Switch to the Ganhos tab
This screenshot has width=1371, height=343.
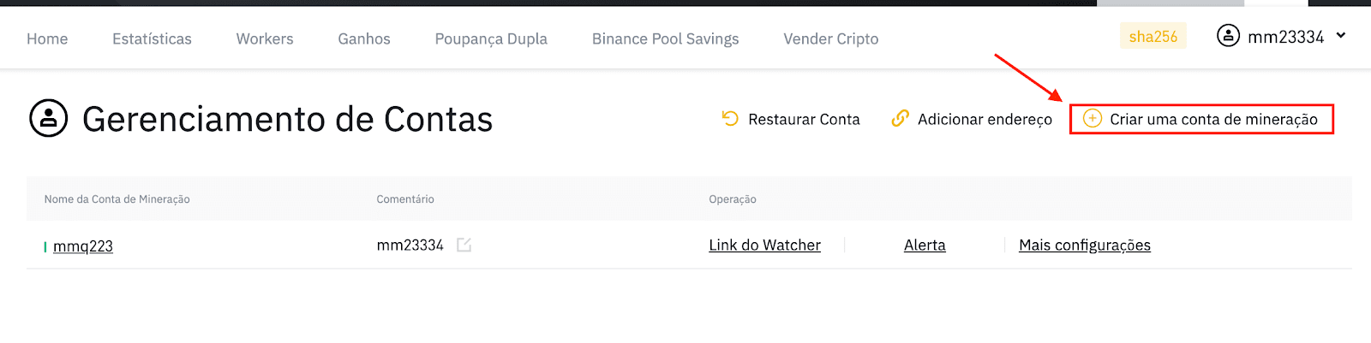click(x=364, y=38)
